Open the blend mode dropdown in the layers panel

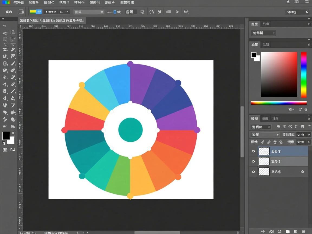click(x=265, y=135)
